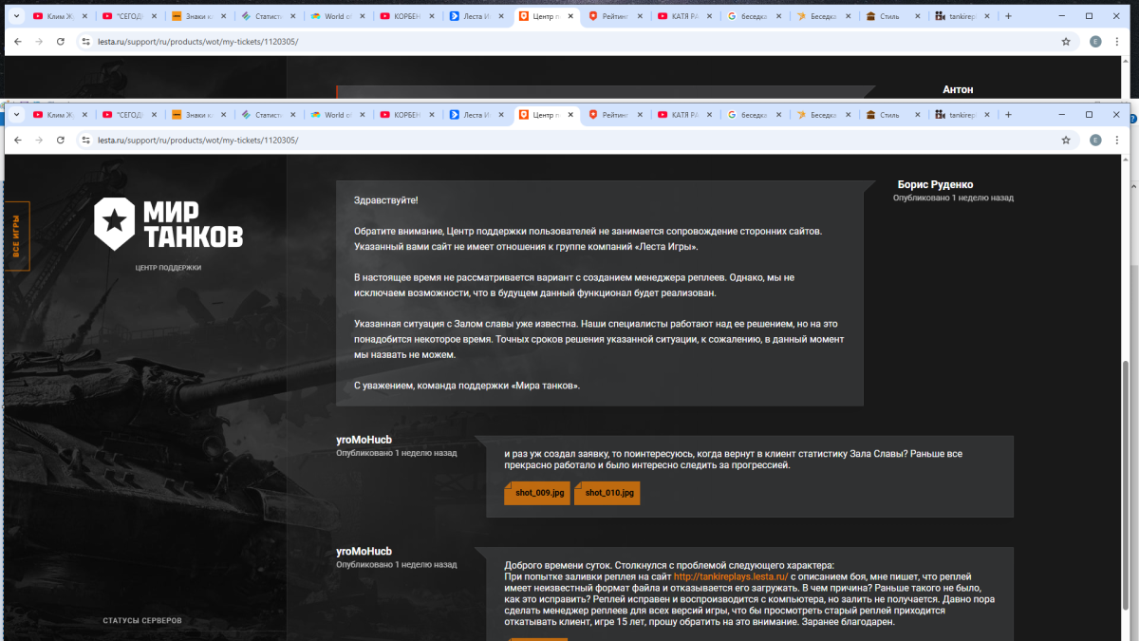The image size is (1139, 641).
Task: Bookmark page with star in lower address bar
Action: [x=1066, y=140]
